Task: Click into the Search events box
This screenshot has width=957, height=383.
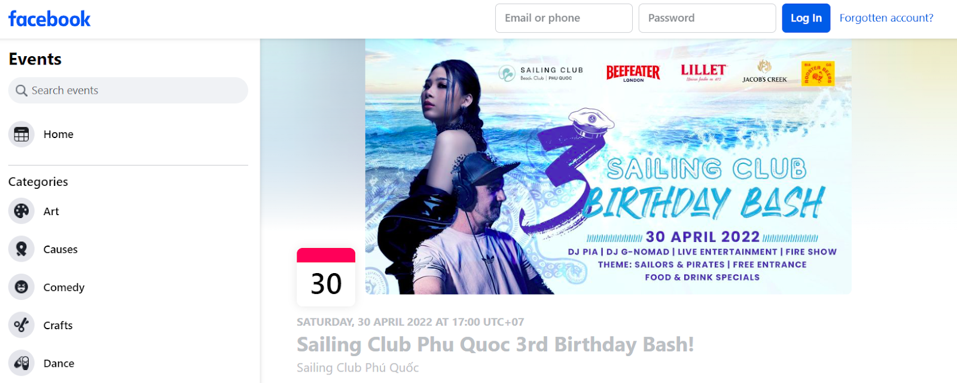Action: (128, 90)
